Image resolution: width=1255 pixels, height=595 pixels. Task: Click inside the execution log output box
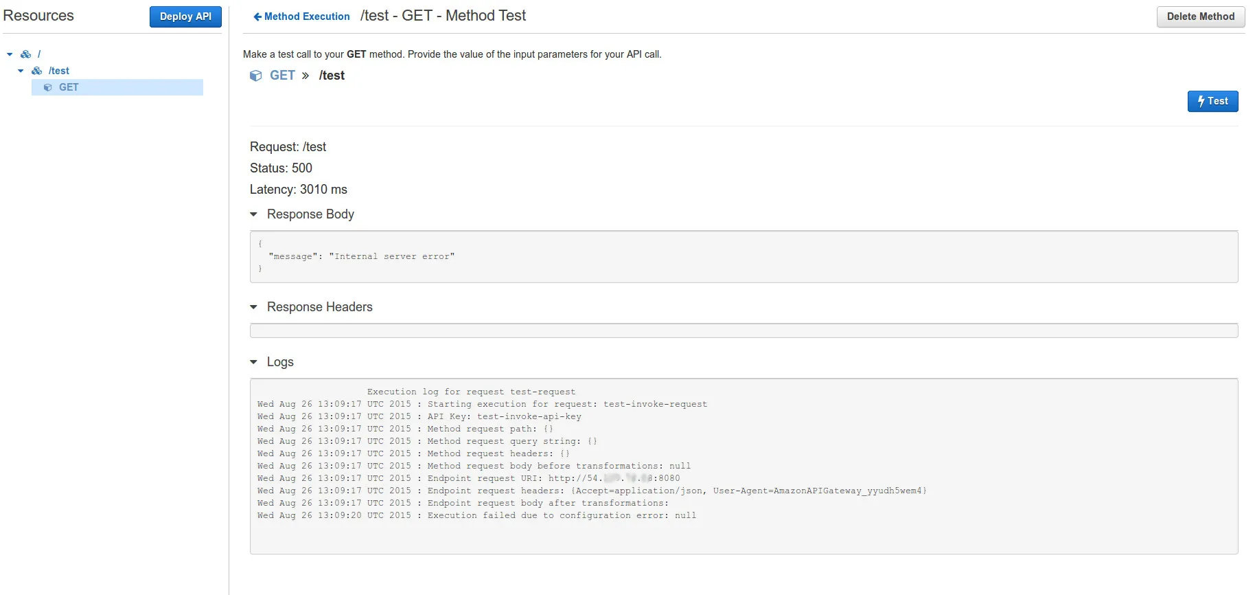point(744,466)
